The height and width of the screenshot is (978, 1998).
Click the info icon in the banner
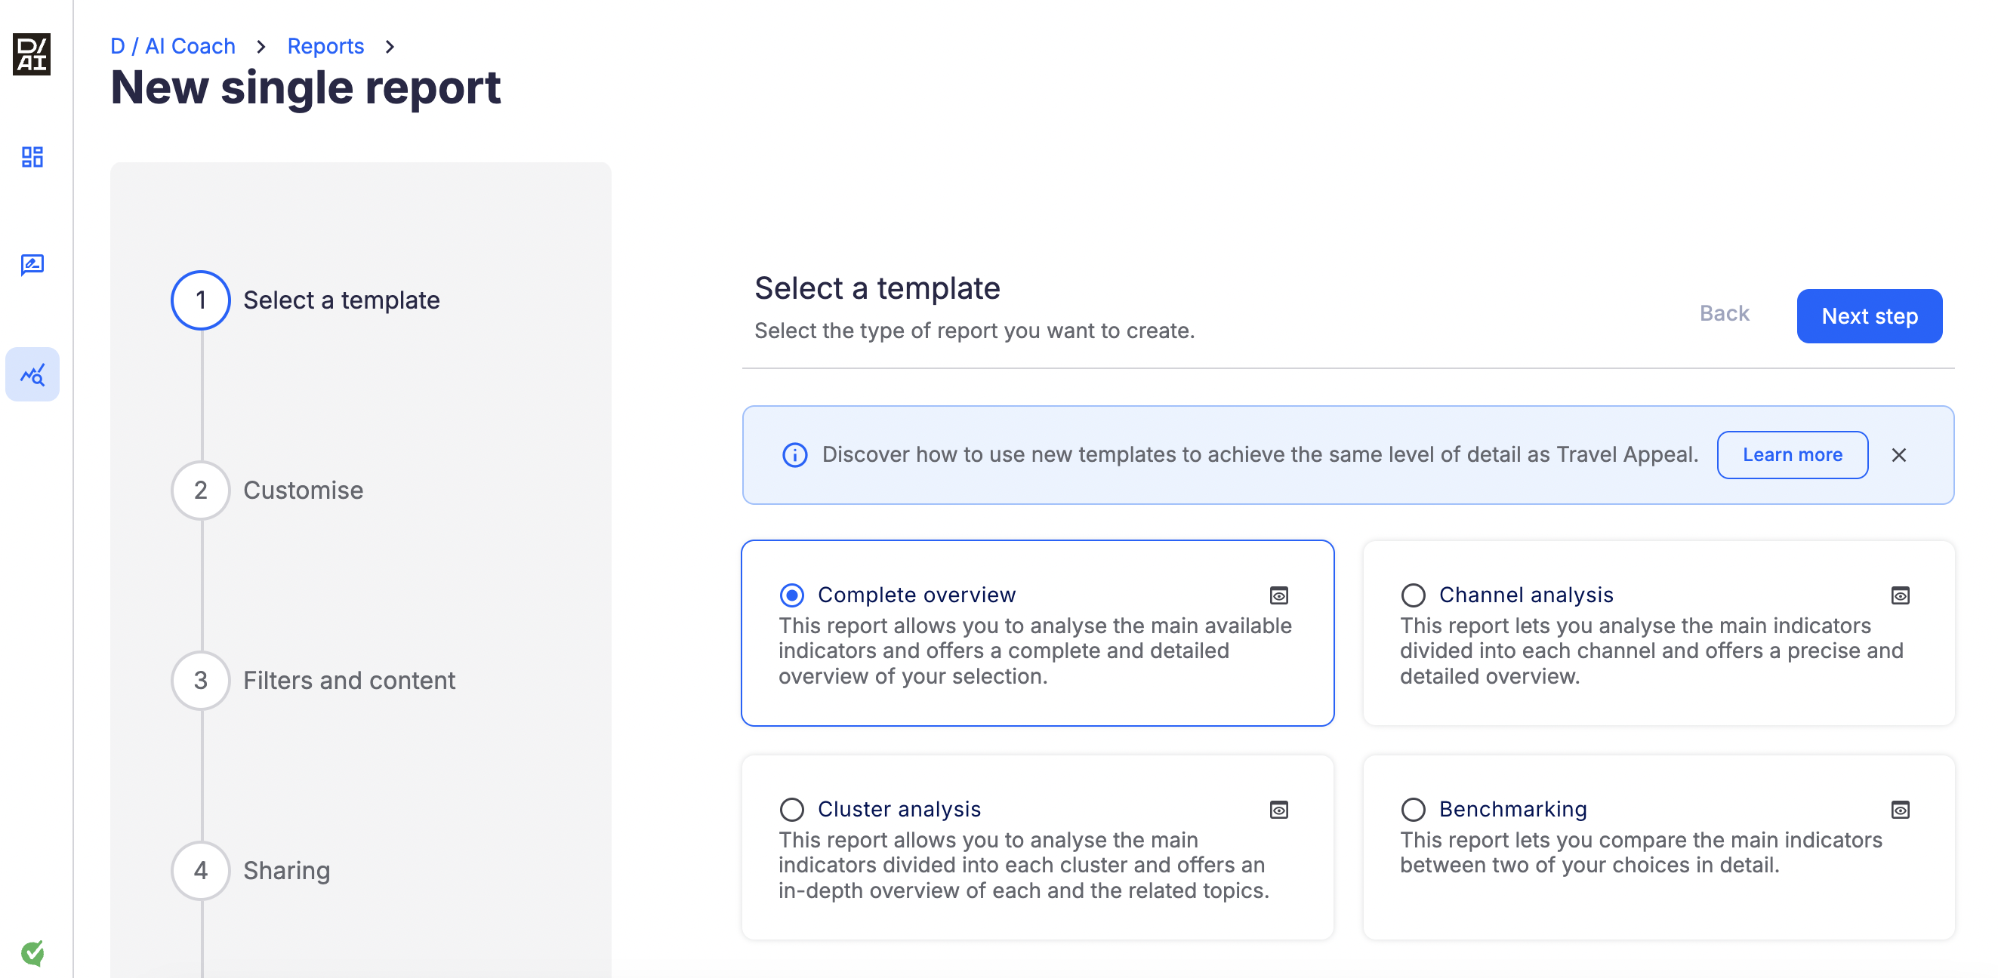(794, 455)
